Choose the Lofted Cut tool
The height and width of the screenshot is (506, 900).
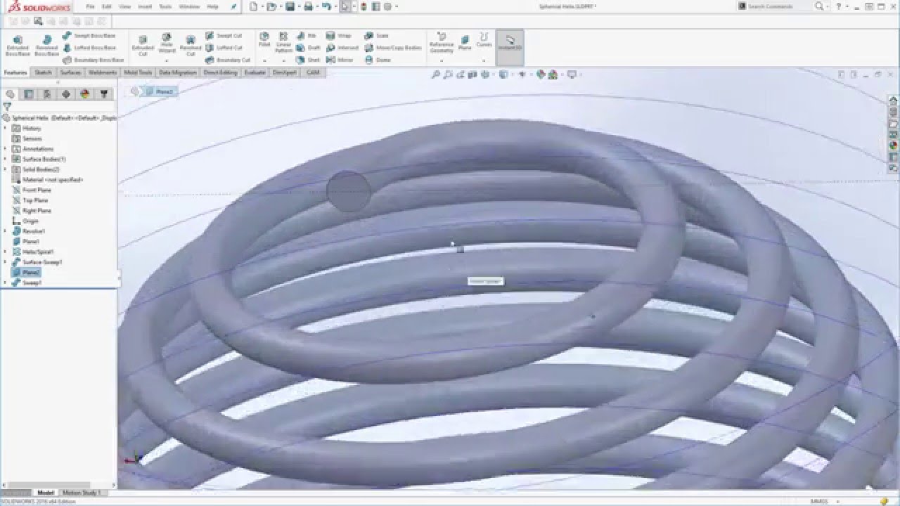pos(224,48)
